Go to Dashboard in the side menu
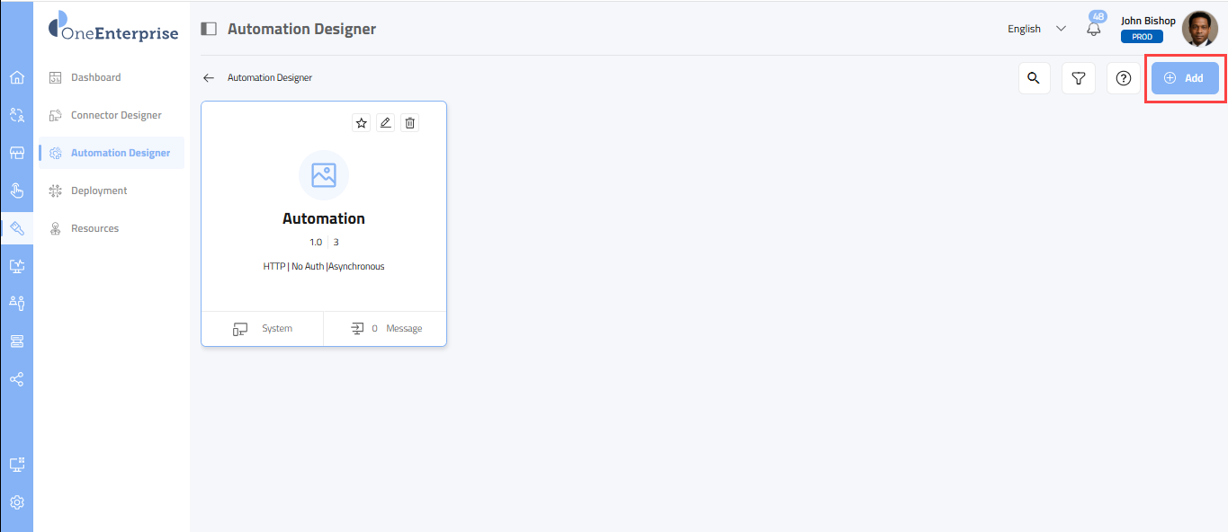Screen dimensions: 1228x532 tap(95, 77)
